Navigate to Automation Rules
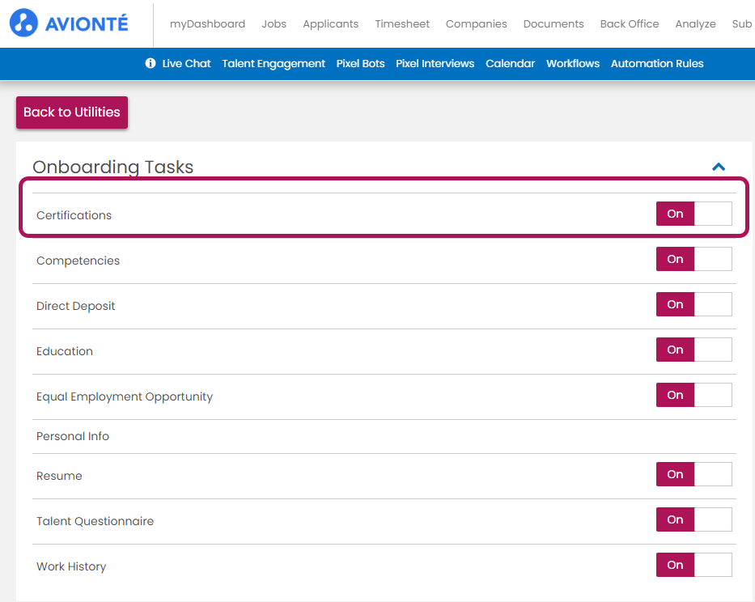Viewport: 755px width, 602px height. (x=657, y=63)
